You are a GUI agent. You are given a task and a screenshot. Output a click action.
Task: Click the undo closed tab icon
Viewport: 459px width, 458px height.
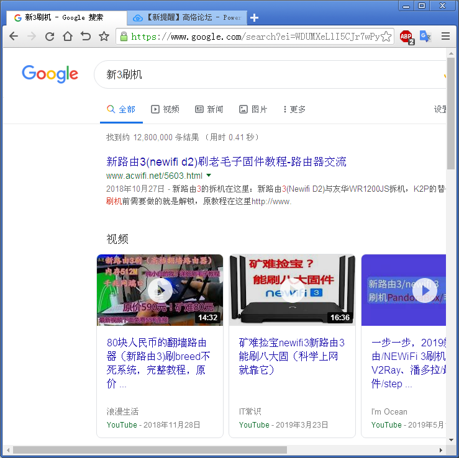click(86, 36)
